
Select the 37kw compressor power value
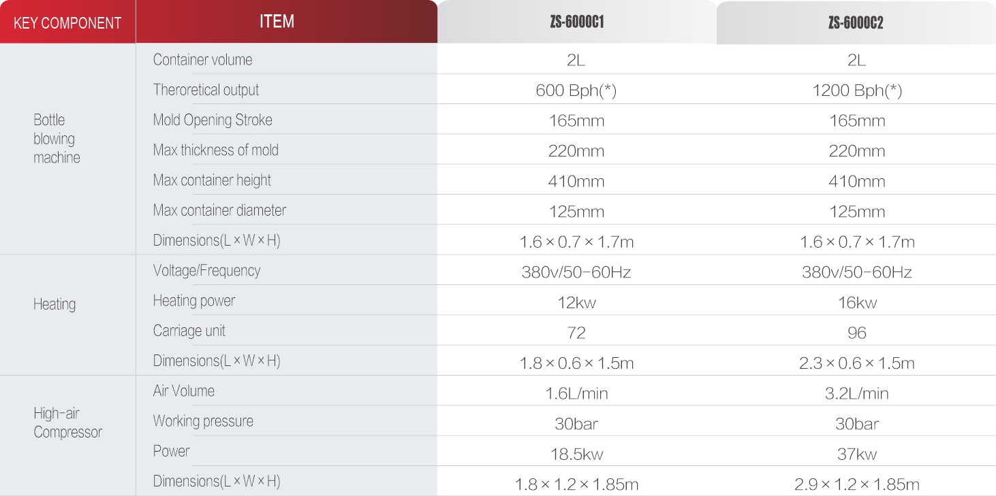(857, 454)
